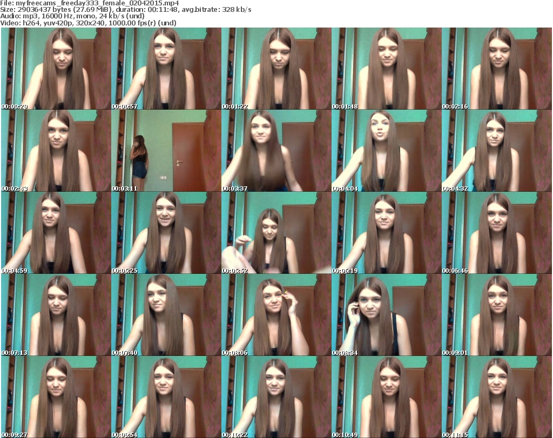Select the thumbnail at 00:05:52
Image resolution: width=553 pixels, height=438 pixels.
276,233
